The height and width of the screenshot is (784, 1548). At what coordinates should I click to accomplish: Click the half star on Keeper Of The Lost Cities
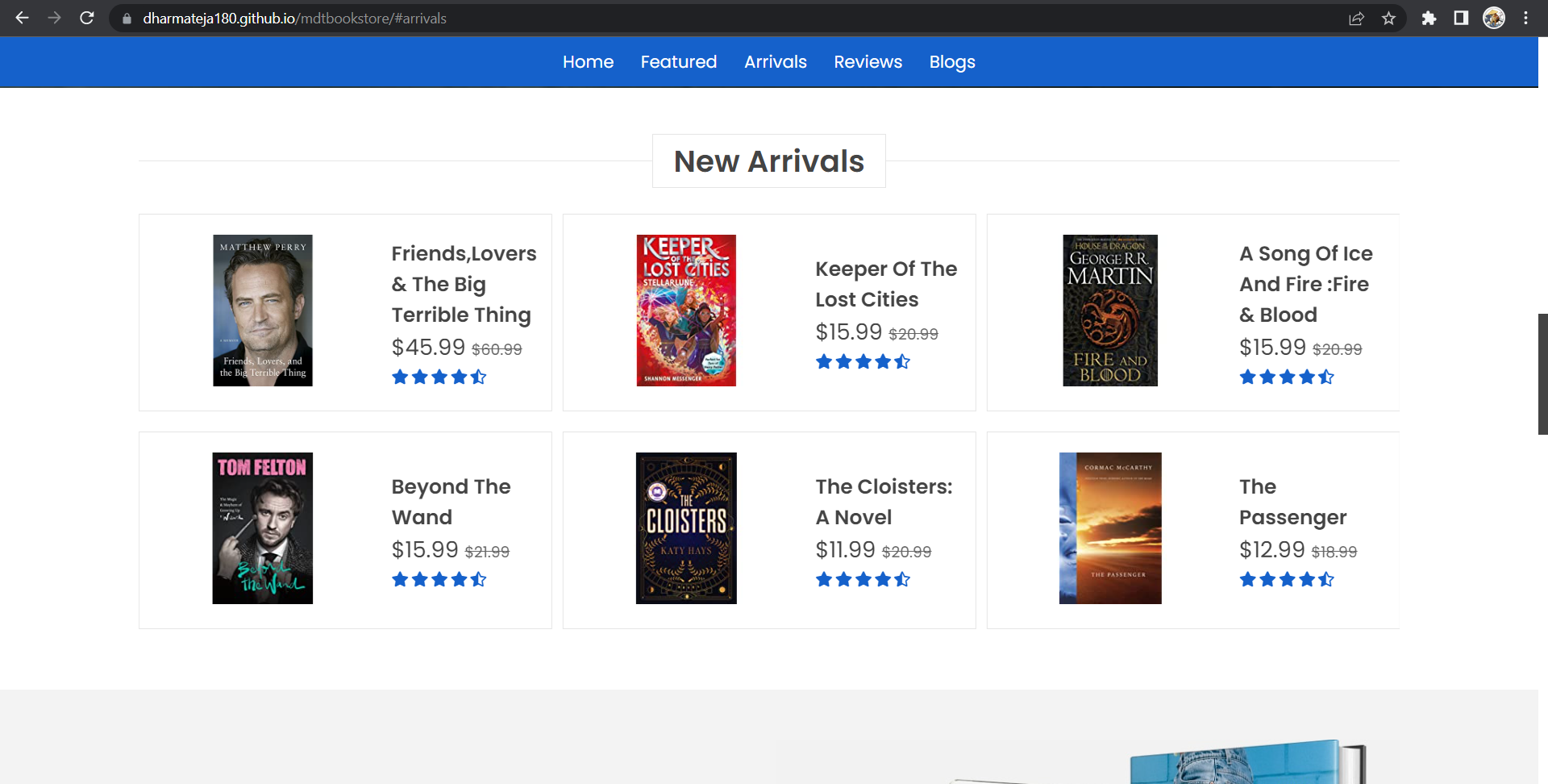(903, 361)
